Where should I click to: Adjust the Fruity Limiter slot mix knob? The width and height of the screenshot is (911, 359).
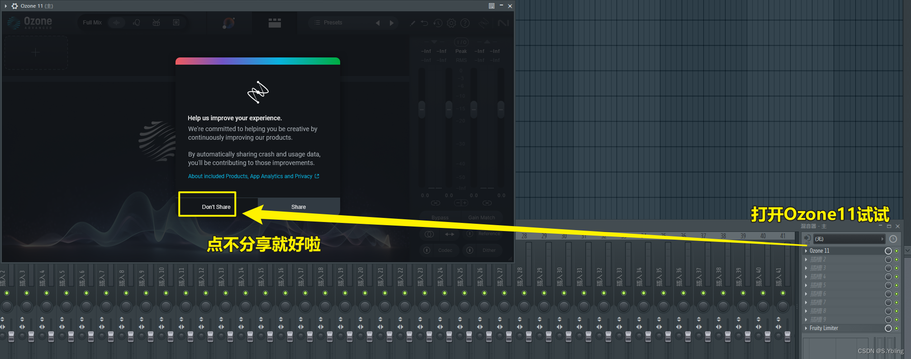point(888,328)
